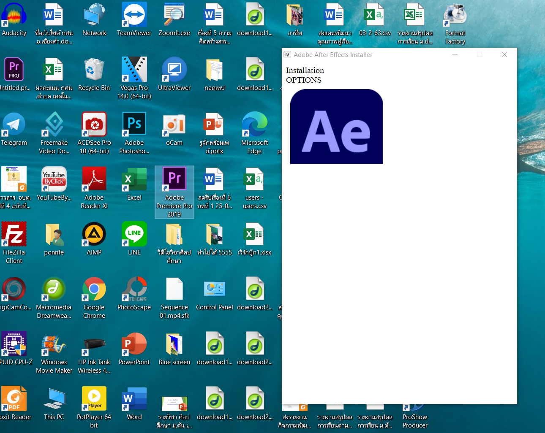Launch the Telegram desktop shortcut
This screenshot has width=545, height=433.
[14, 129]
